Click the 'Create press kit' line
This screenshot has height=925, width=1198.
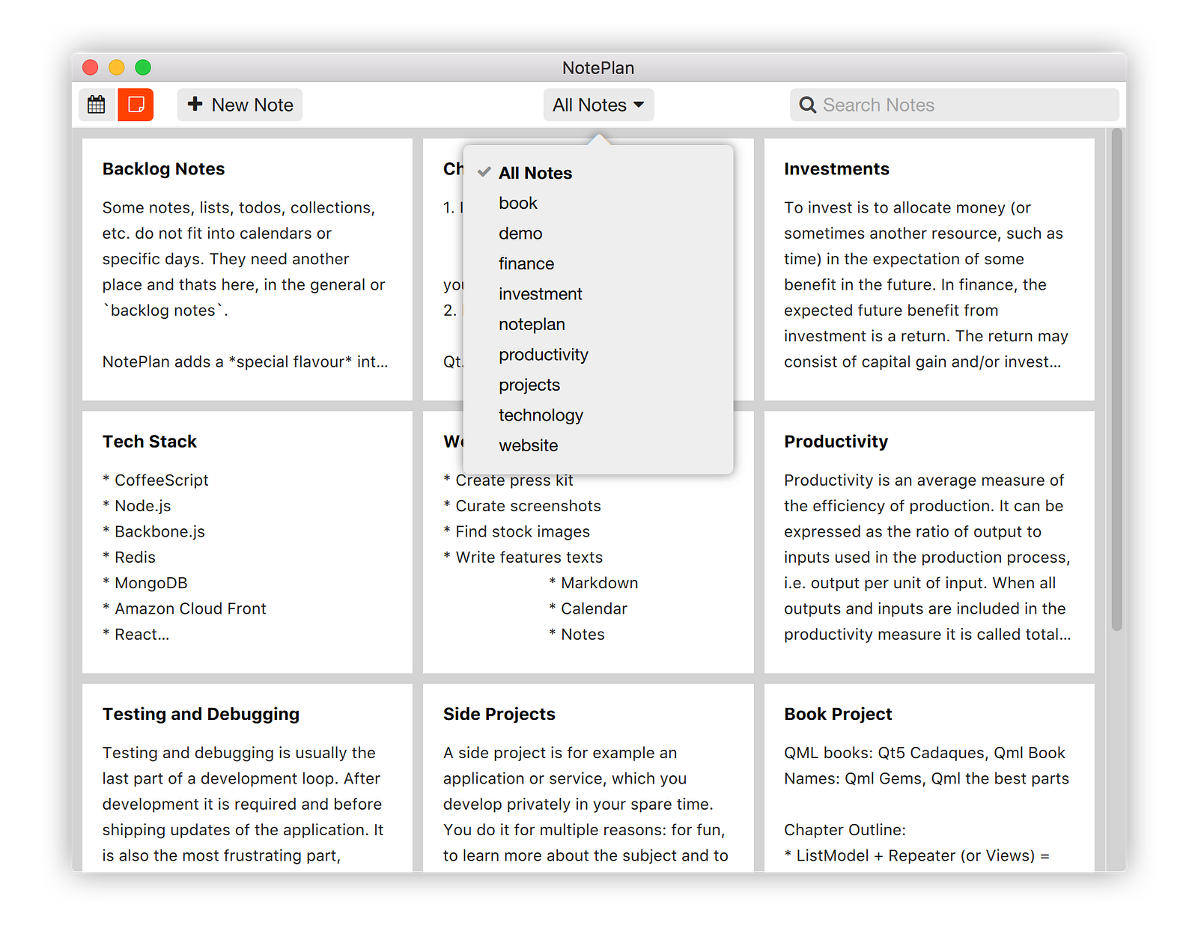(508, 480)
